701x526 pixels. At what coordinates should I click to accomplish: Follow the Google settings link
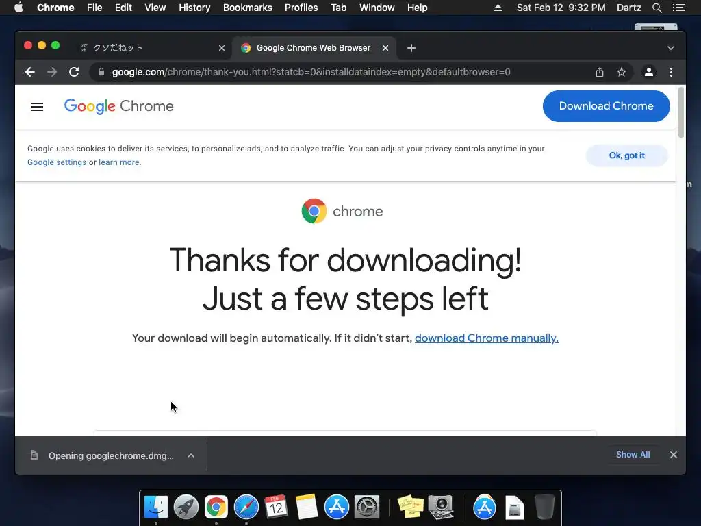point(57,162)
